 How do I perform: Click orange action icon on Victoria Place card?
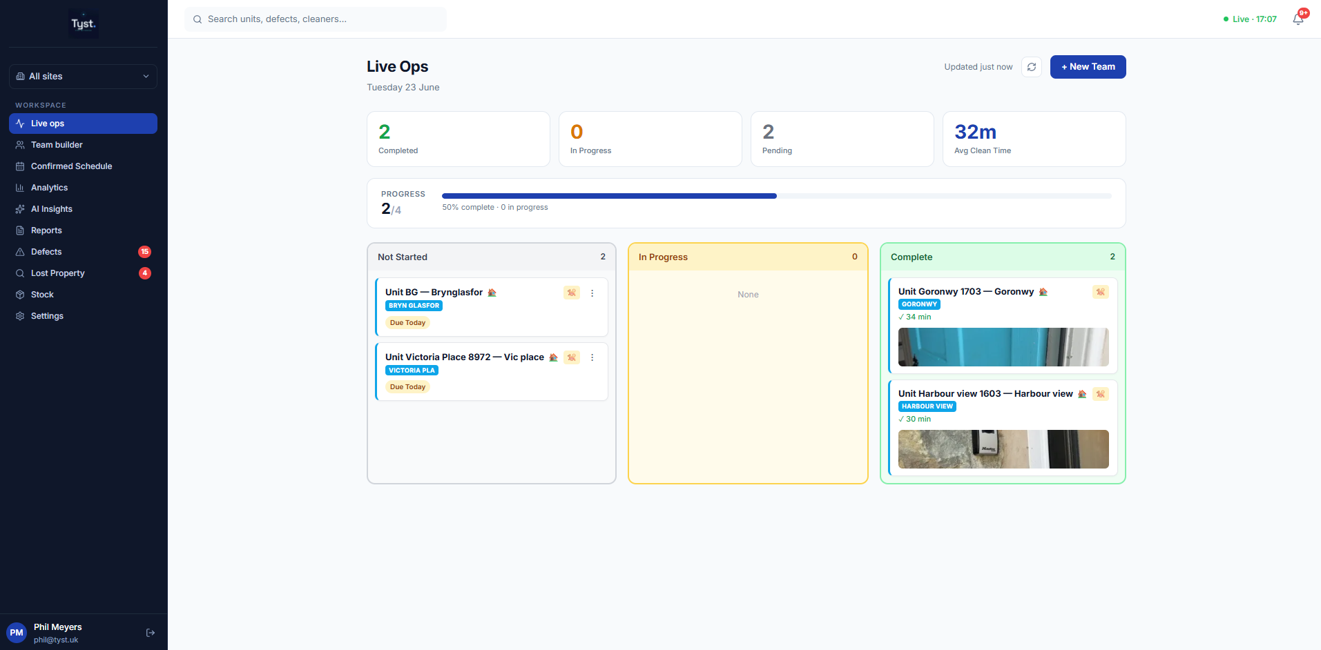571,357
